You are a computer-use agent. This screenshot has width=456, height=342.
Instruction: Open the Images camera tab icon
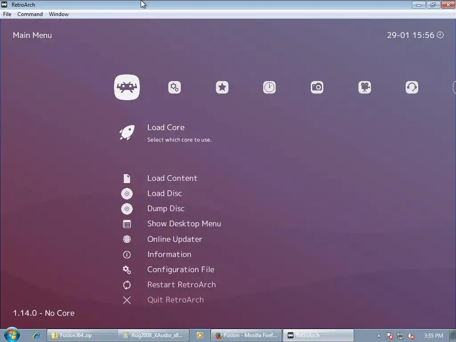pyautogui.click(x=317, y=87)
